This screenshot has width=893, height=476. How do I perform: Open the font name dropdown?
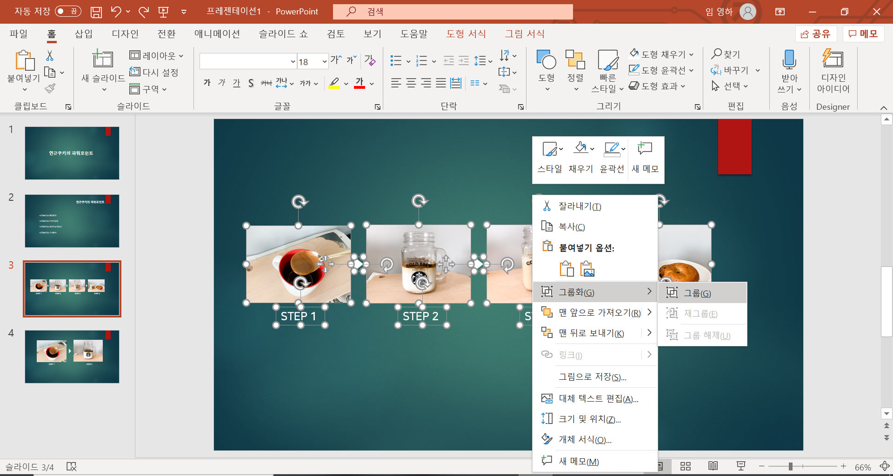point(293,61)
